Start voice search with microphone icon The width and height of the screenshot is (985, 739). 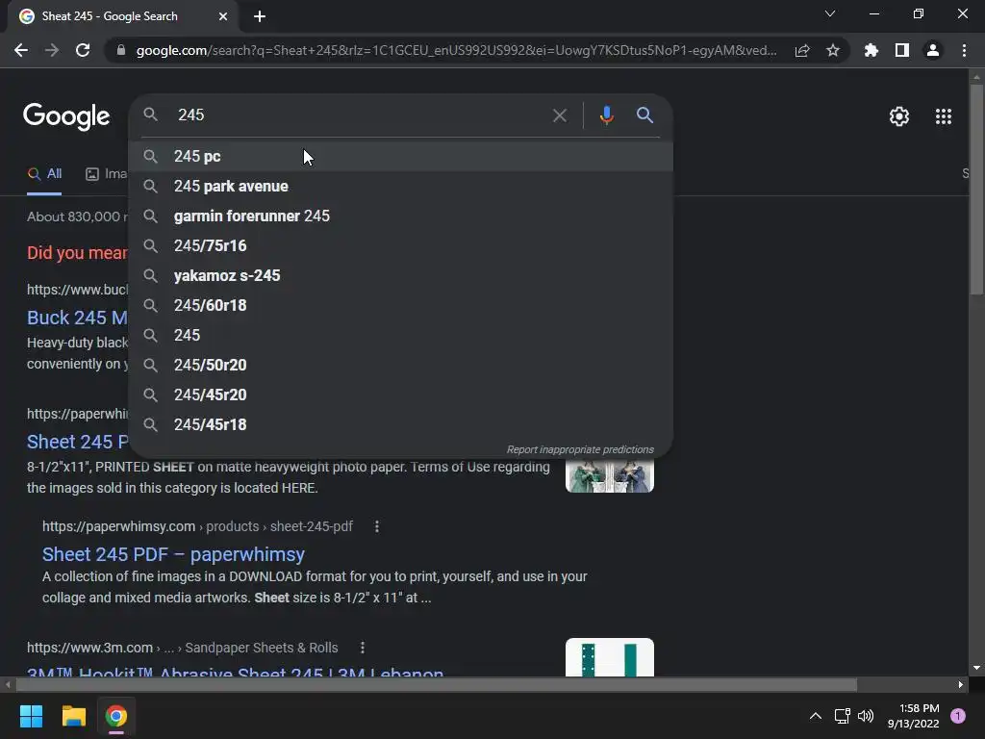tap(606, 115)
